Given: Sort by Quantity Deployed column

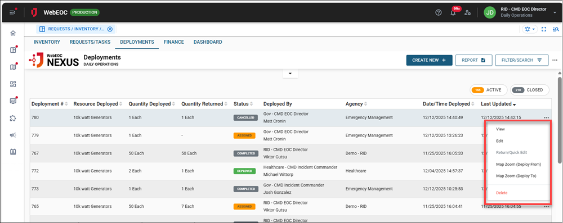Looking at the screenshot, I should (152, 104).
